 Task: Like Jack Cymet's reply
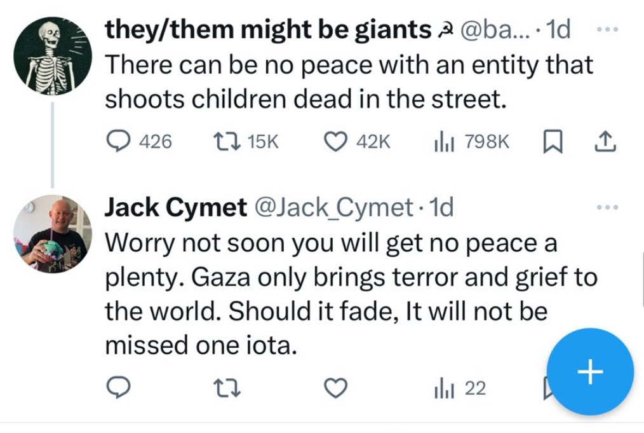[337, 387]
